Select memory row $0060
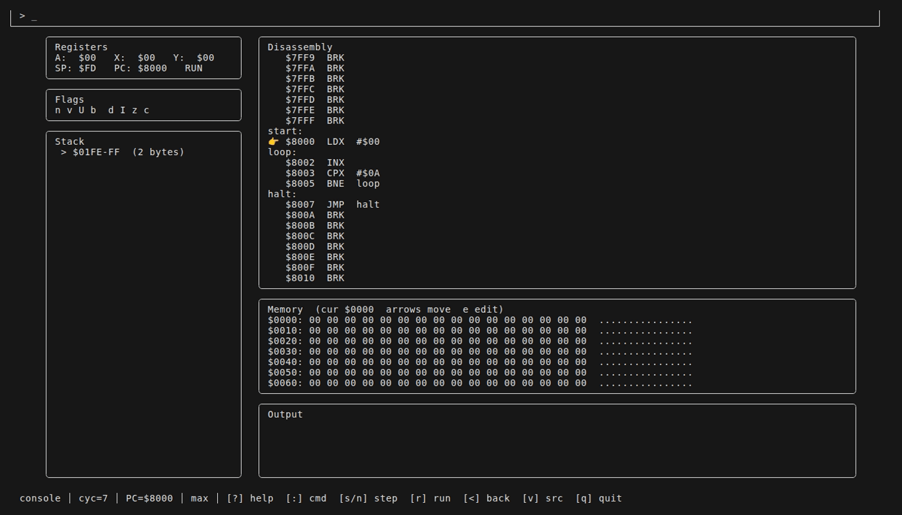 480,383
